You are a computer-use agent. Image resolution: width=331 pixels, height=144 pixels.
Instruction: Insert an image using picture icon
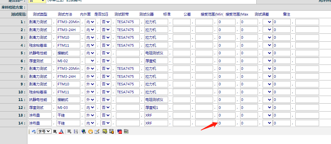pyautogui.click(x=105, y=131)
